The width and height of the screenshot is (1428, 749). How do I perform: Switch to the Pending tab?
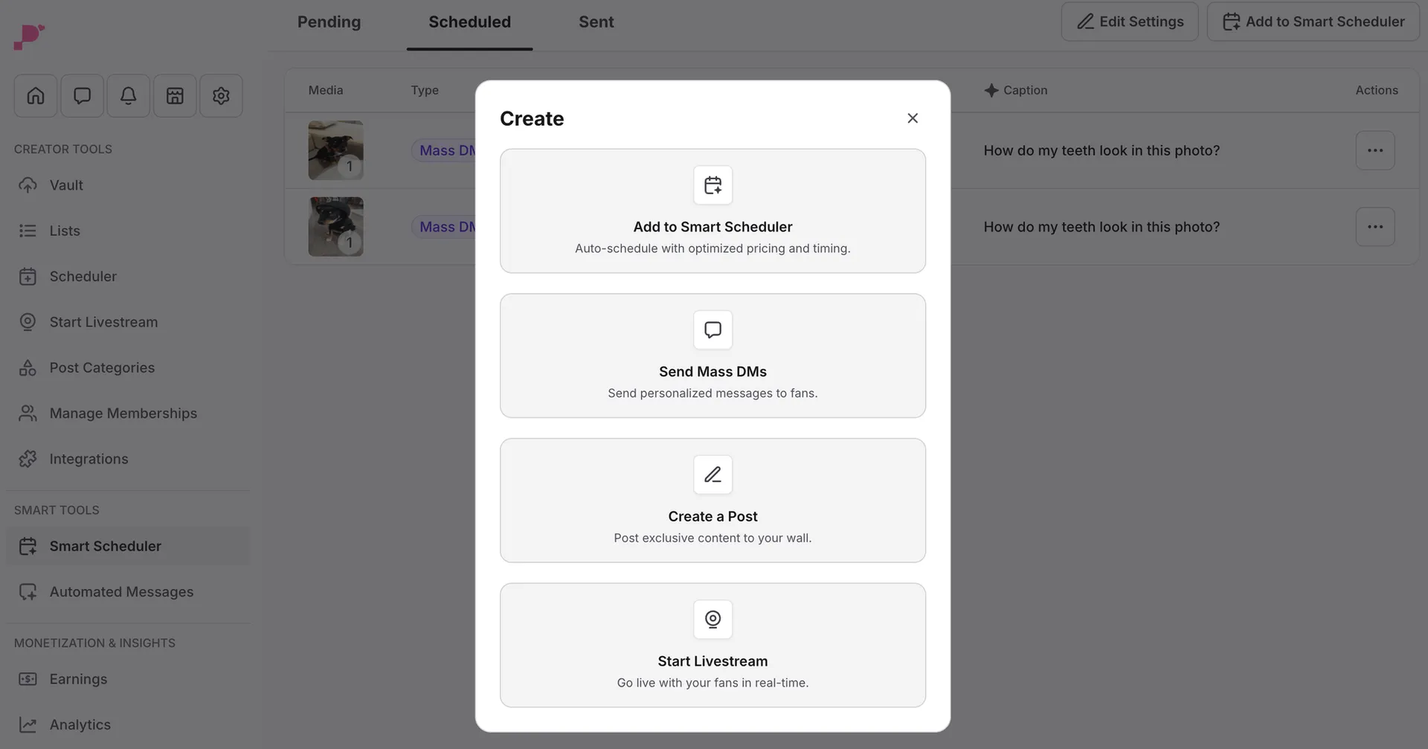point(329,22)
